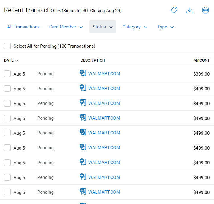
Task: Sort transactions by the DATE column
Action: [x=11, y=60]
